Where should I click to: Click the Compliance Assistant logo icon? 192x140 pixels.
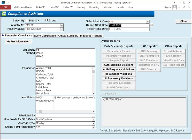(x=4, y=14)
